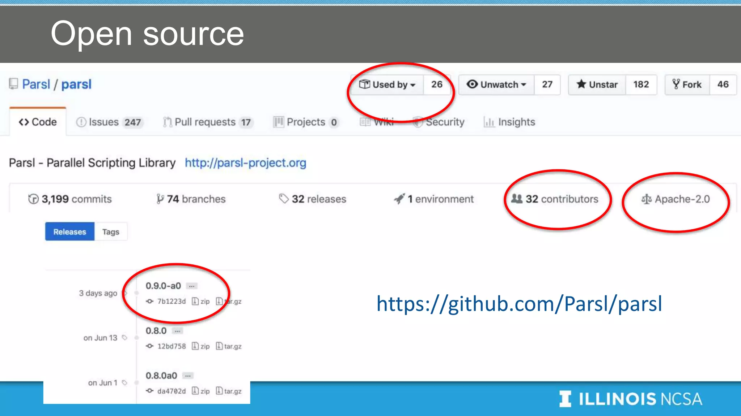
Task: Open the Security tab
Action: pos(439,122)
